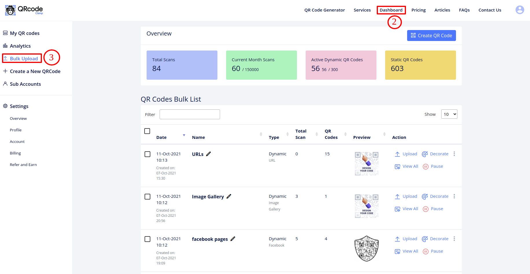Toggle sorting on the Type column
The height and width of the screenshot is (274, 530).
(x=287, y=134)
